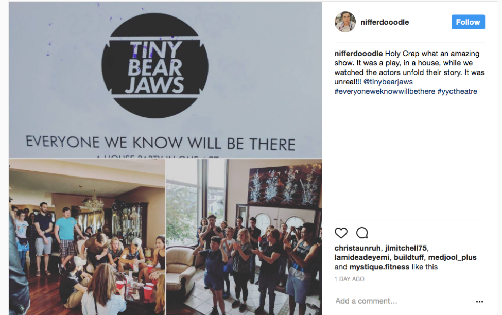View mystique.fitness's profile from the likes
502x315 pixels.
[x=379, y=267]
